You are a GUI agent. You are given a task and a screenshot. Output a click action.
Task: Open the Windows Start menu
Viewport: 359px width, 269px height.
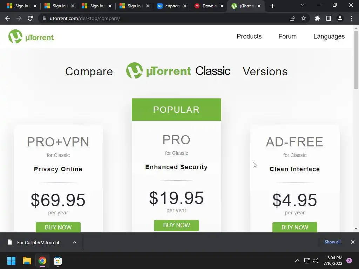point(11,261)
